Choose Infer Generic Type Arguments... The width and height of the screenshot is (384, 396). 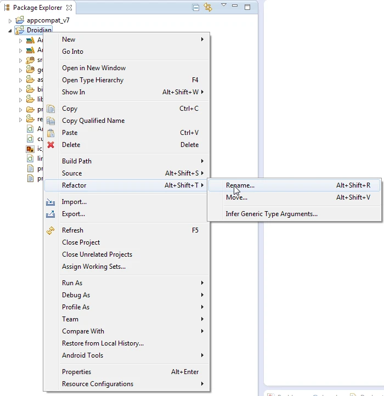(x=295, y=214)
